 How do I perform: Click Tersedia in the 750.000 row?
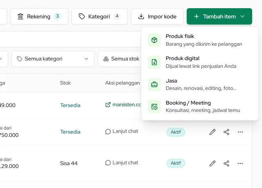(70, 132)
